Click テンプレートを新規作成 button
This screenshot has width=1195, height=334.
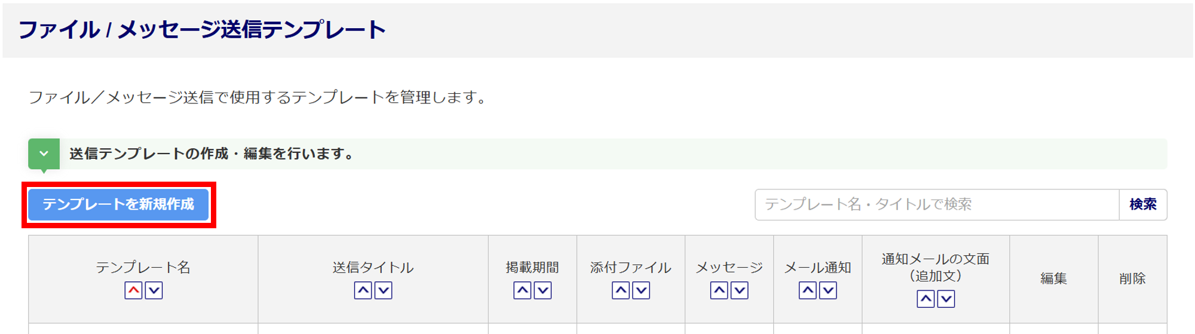(118, 204)
